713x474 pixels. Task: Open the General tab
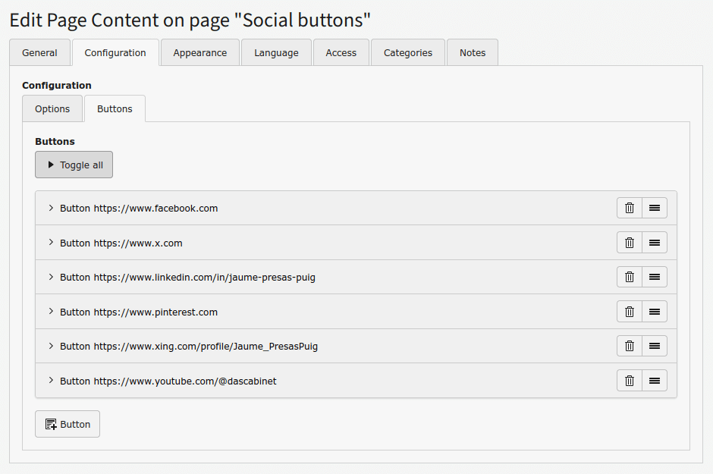point(39,53)
